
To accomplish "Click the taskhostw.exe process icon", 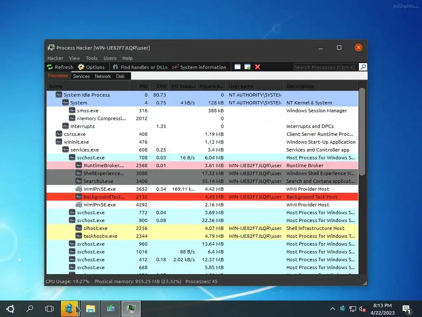I will coord(79,236).
